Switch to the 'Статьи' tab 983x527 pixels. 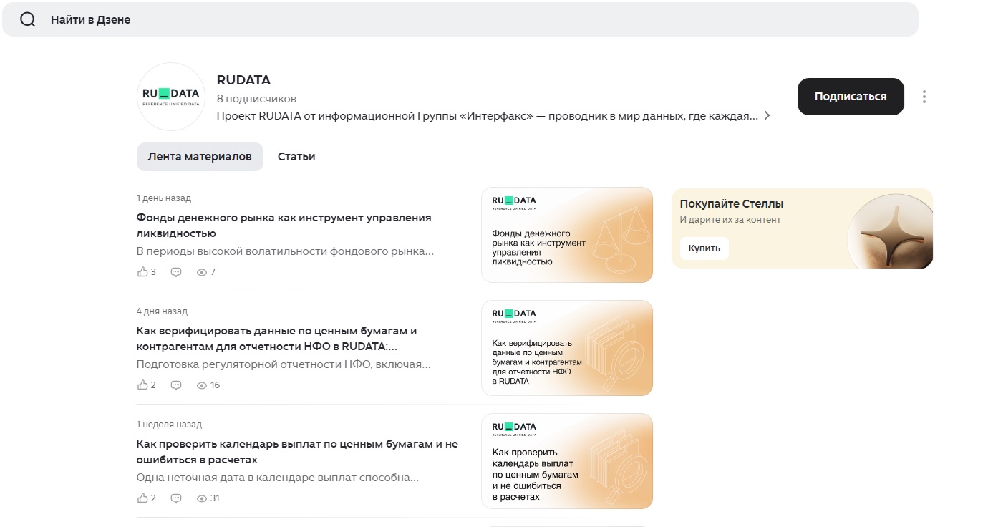pos(296,157)
